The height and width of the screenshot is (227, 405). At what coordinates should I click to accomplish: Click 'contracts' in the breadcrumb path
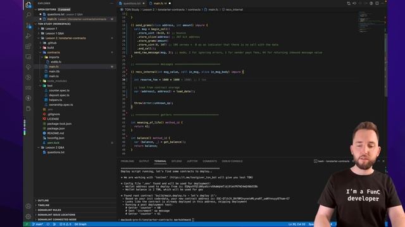click(x=194, y=9)
